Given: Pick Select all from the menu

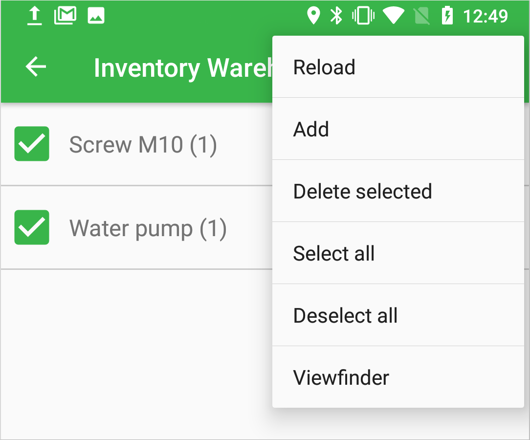Looking at the screenshot, I should coord(334,254).
